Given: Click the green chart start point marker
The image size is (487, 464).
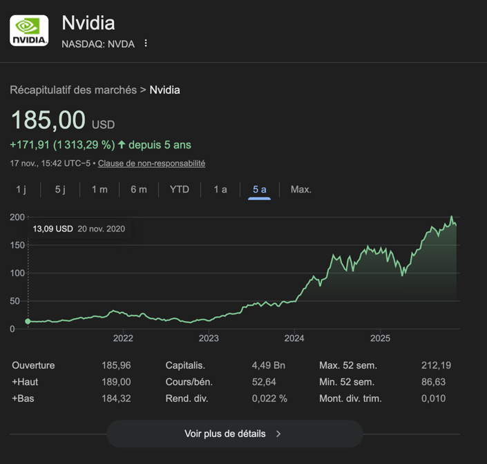Looking at the screenshot, I should (28, 321).
